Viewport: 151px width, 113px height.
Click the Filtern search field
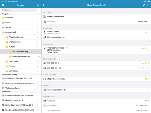(19, 10)
